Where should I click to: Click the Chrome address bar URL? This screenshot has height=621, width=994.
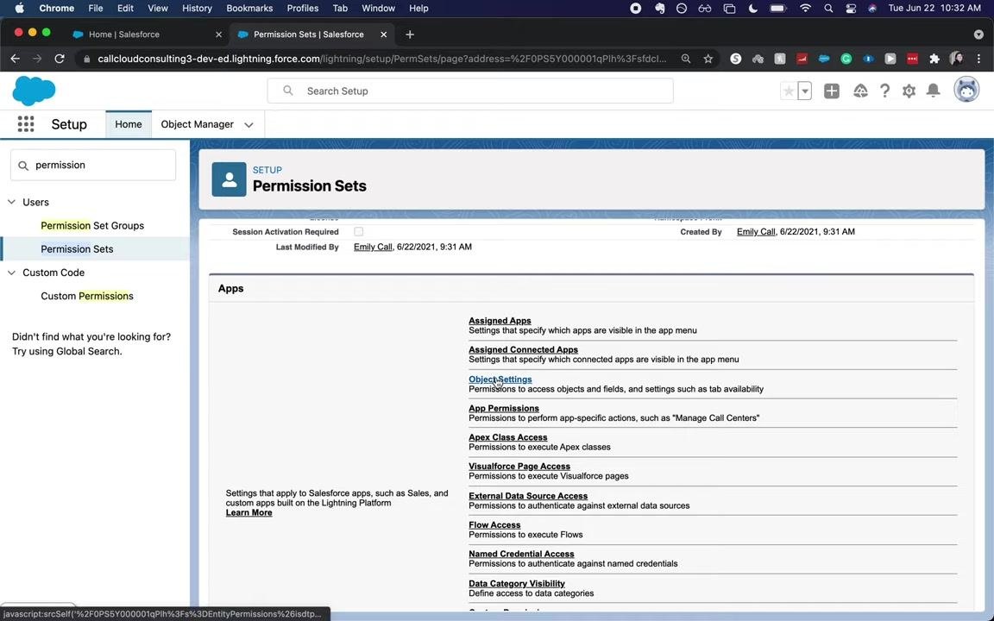tap(381, 59)
